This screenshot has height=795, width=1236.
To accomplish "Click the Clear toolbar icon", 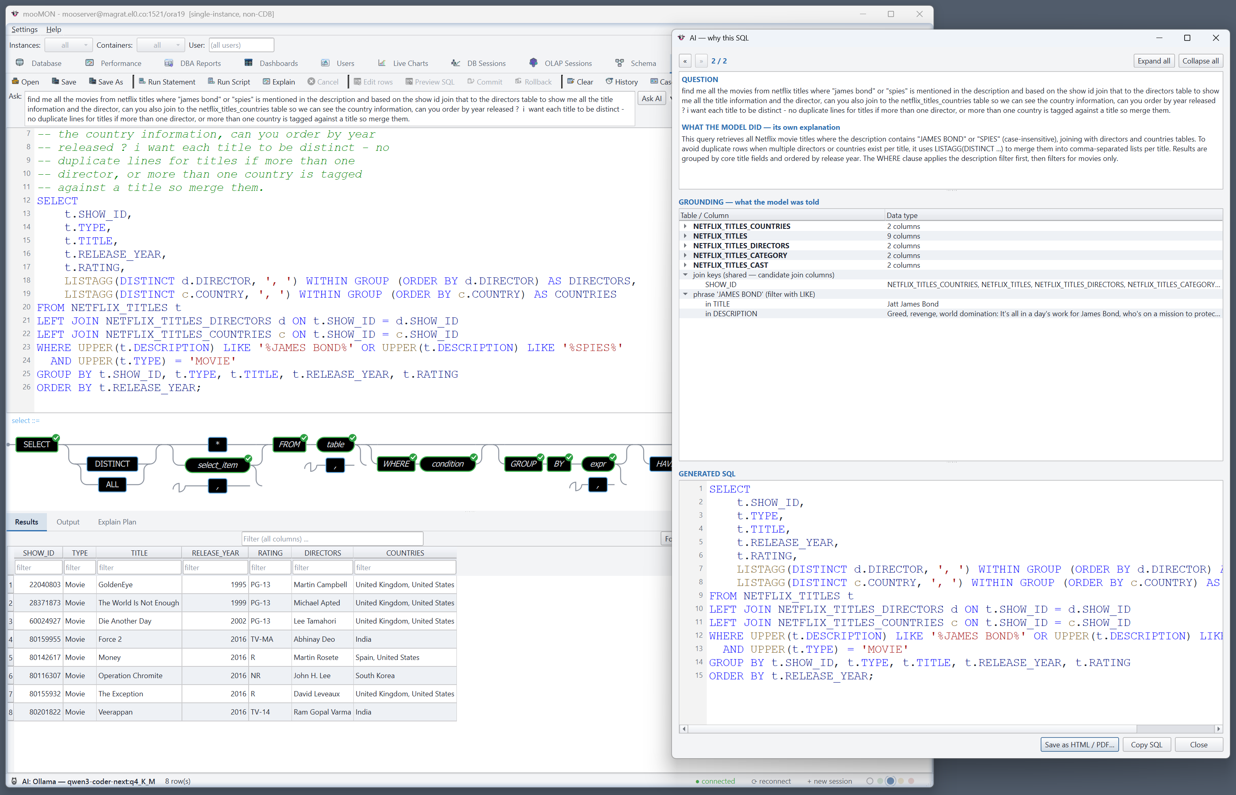I will coord(571,82).
